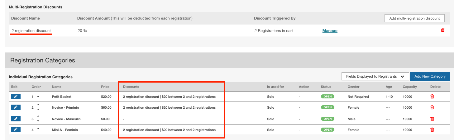Click Add multi-registration discount button
459x140 pixels.
point(414,18)
